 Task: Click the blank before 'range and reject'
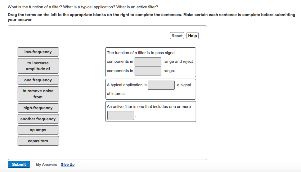click(148, 62)
